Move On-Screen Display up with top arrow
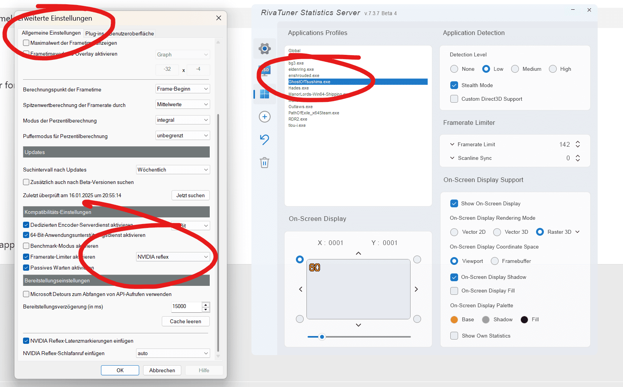The image size is (623, 387). 358,253
